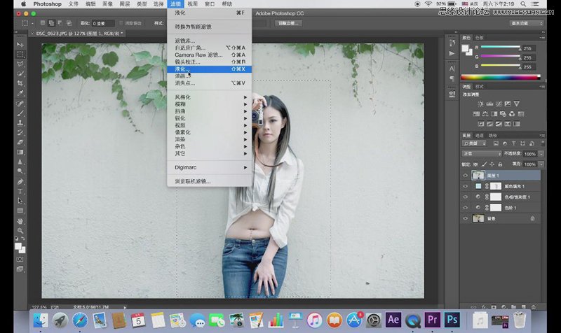Open the blend mode dropdown 正常
The width and height of the screenshot is (561, 333).
[482, 153]
